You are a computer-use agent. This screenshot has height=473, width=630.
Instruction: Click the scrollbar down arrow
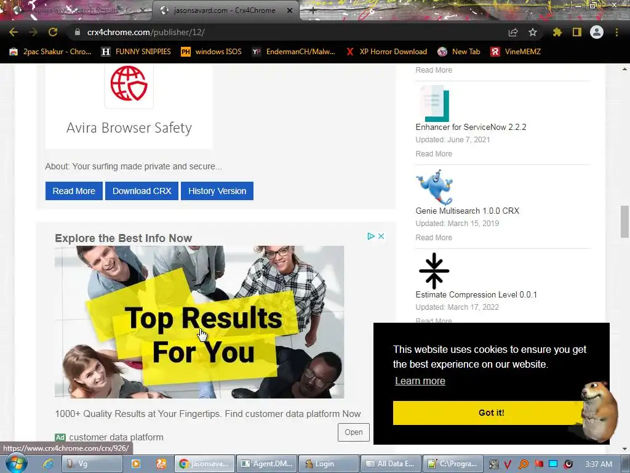click(x=624, y=449)
